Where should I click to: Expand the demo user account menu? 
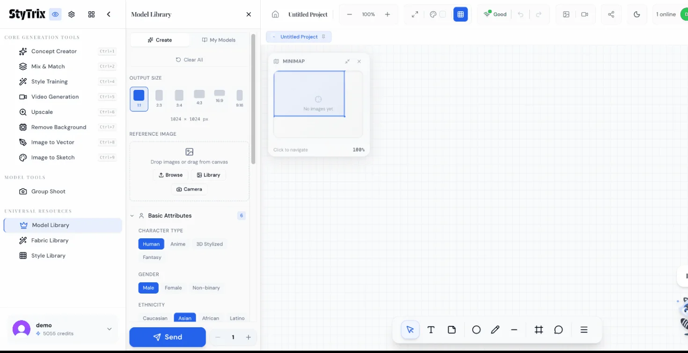(x=109, y=329)
